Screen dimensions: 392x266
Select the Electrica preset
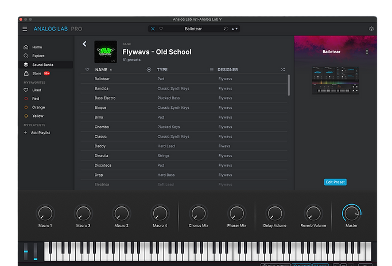(184, 185)
